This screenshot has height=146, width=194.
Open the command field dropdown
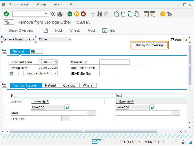click(x=46, y=14)
